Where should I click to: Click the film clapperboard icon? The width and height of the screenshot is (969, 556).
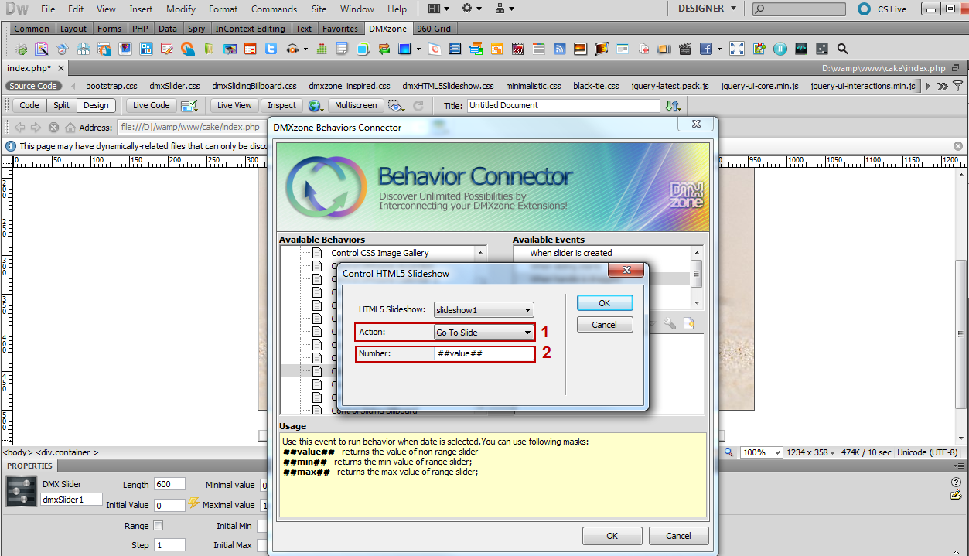tap(684, 48)
